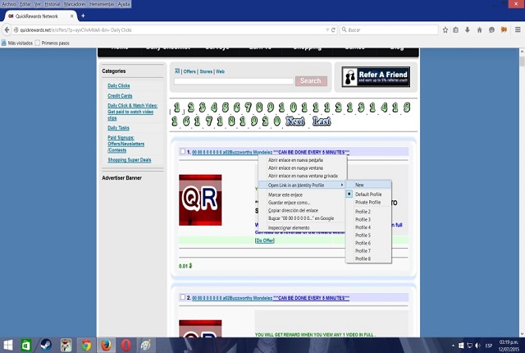This screenshot has width=525, height=353.
Task: Open Google Chrome from the taskbar
Action: pos(86,345)
